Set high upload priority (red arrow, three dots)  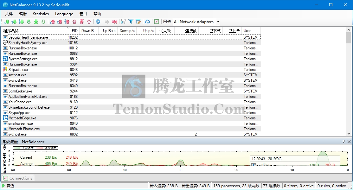tap(67, 22)
